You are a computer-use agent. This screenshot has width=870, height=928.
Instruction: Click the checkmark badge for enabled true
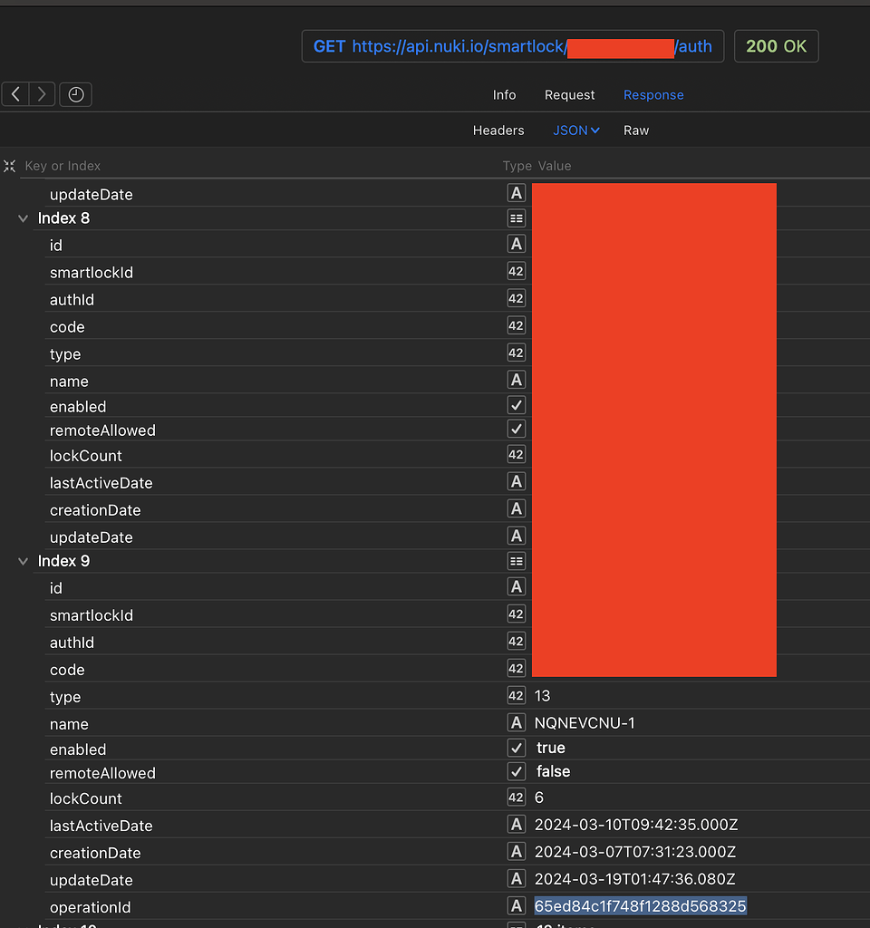click(x=516, y=748)
